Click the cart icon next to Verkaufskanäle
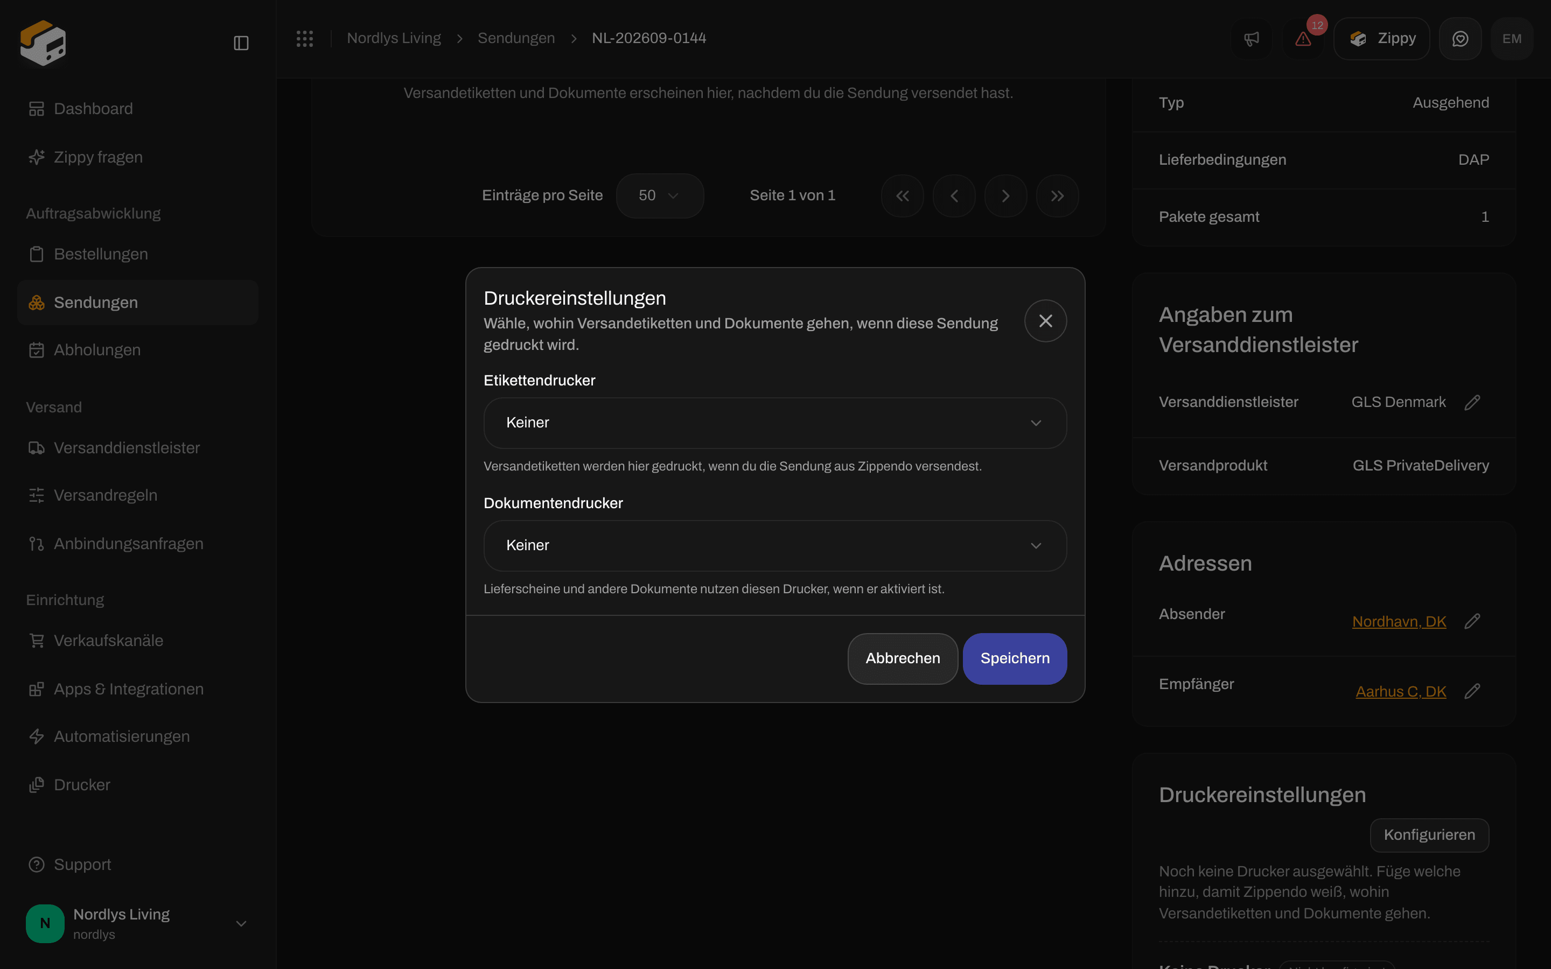 (x=37, y=641)
